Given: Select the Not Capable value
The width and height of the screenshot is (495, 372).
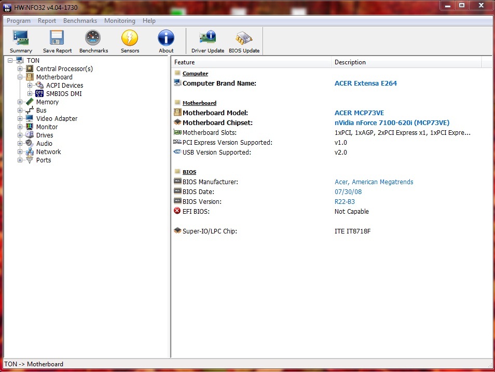Looking at the screenshot, I should (x=351, y=212).
